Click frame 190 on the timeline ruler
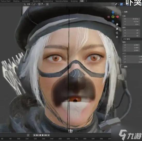This screenshot has width=142, height=141. point(93,139)
